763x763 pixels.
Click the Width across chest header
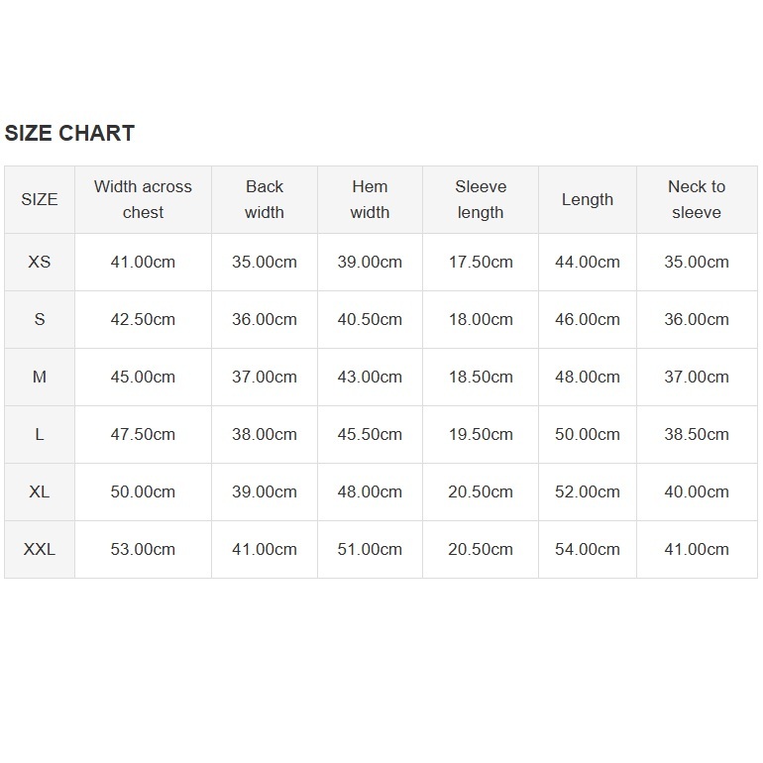[x=143, y=199]
